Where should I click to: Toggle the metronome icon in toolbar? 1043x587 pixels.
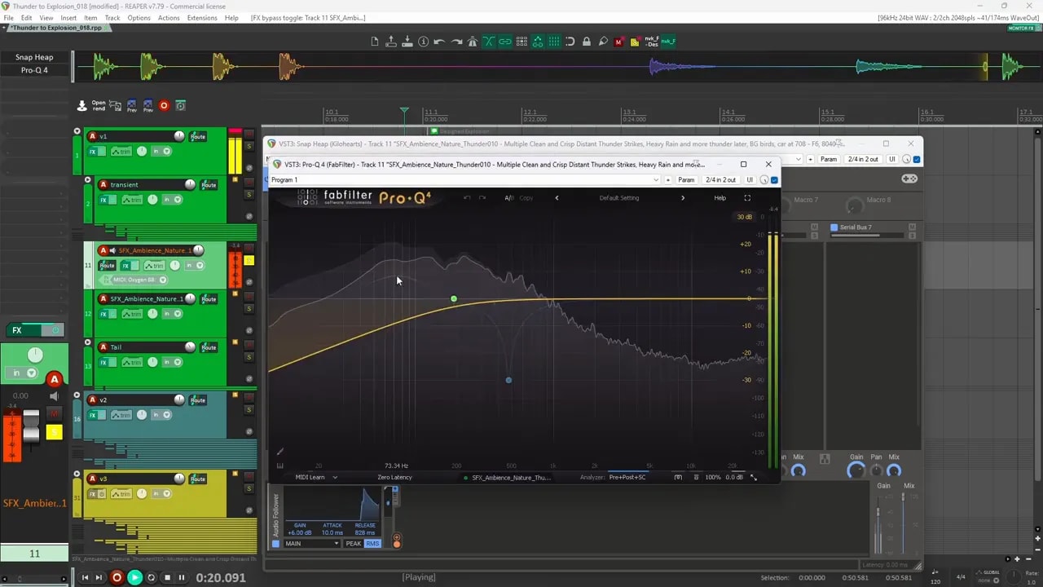coord(473,42)
